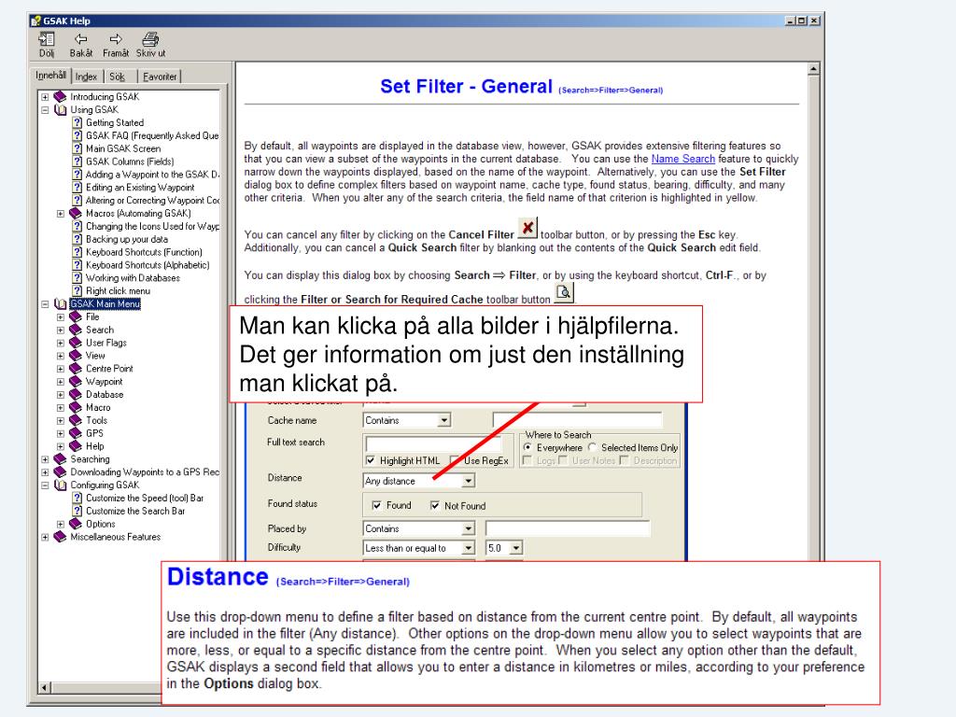Click the content pane scroll up arrow

813,69
